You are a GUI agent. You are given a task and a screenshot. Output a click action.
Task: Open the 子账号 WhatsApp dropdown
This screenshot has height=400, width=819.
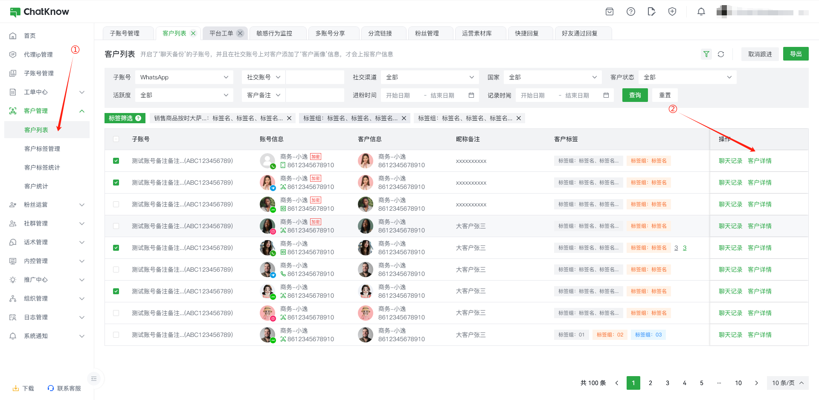point(184,77)
